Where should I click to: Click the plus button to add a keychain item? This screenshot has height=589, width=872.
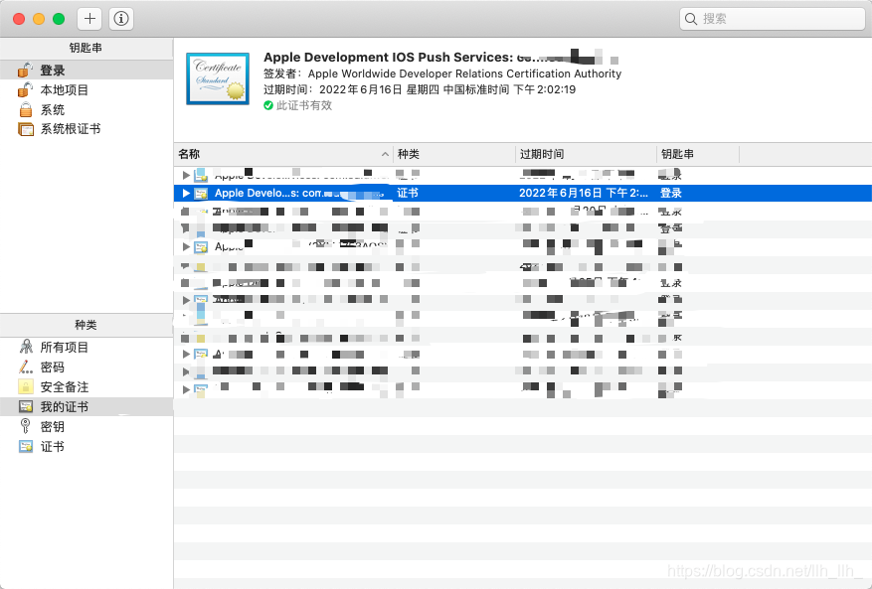coord(89,19)
